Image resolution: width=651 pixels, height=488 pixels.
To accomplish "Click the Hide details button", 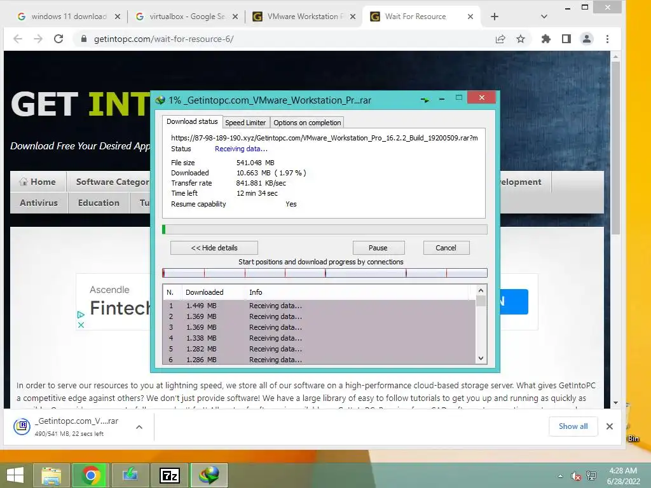I will tap(214, 248).
